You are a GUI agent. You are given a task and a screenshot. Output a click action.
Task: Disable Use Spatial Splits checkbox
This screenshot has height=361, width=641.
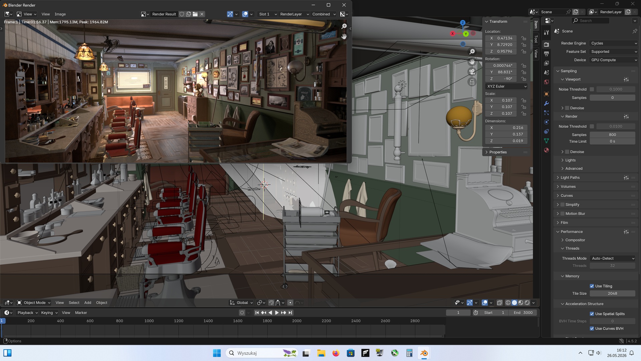point(592,314)
